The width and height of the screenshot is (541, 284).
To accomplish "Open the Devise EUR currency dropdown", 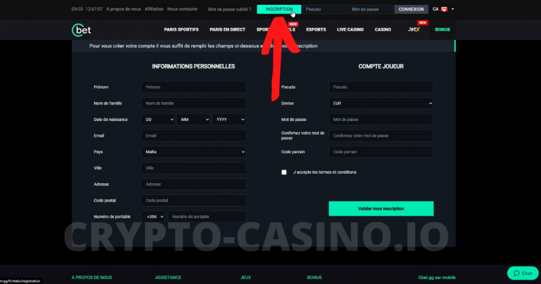I will pos(381,103).
